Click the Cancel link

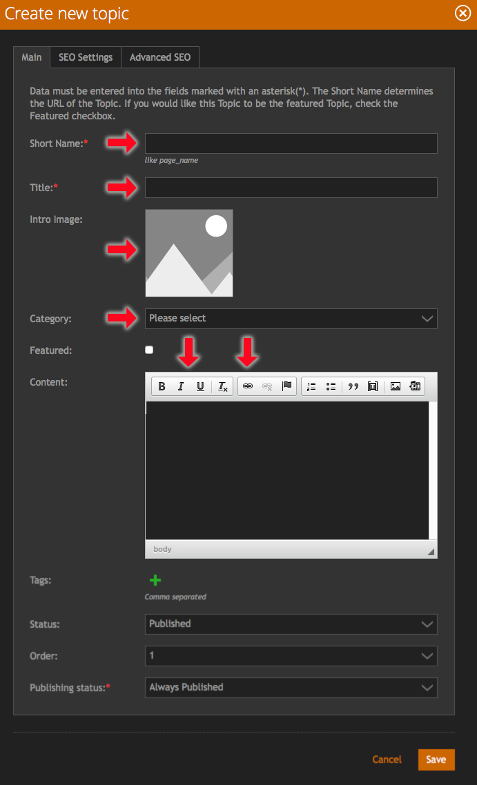tap(387, 759)
